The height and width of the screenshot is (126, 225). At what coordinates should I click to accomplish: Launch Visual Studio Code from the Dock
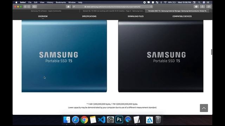[102, 120]
